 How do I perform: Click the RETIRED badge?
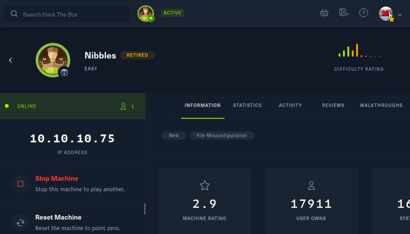[137, 55]
